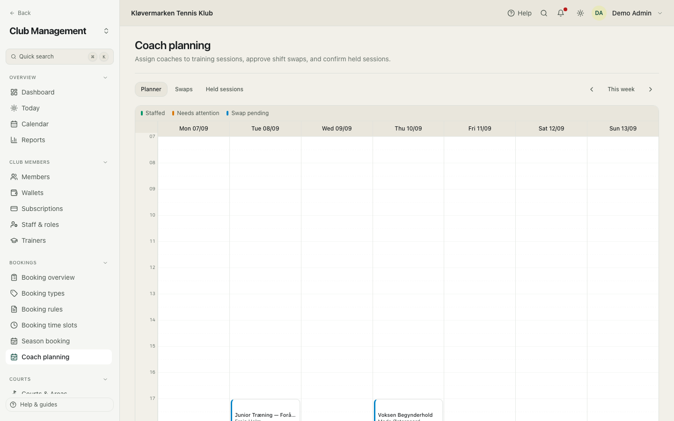674x421 pixels.
Task: Switch to the Held sessions tab
Action: [225, 89]
